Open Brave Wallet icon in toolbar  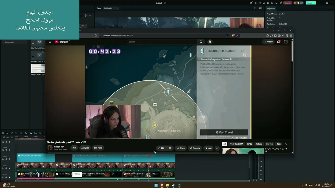pos(279,36)
